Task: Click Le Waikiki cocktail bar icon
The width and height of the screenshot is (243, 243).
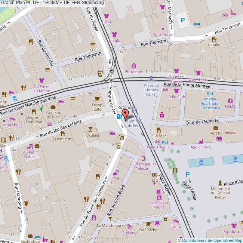Action: pyautogui.click(x=90, y=129)
